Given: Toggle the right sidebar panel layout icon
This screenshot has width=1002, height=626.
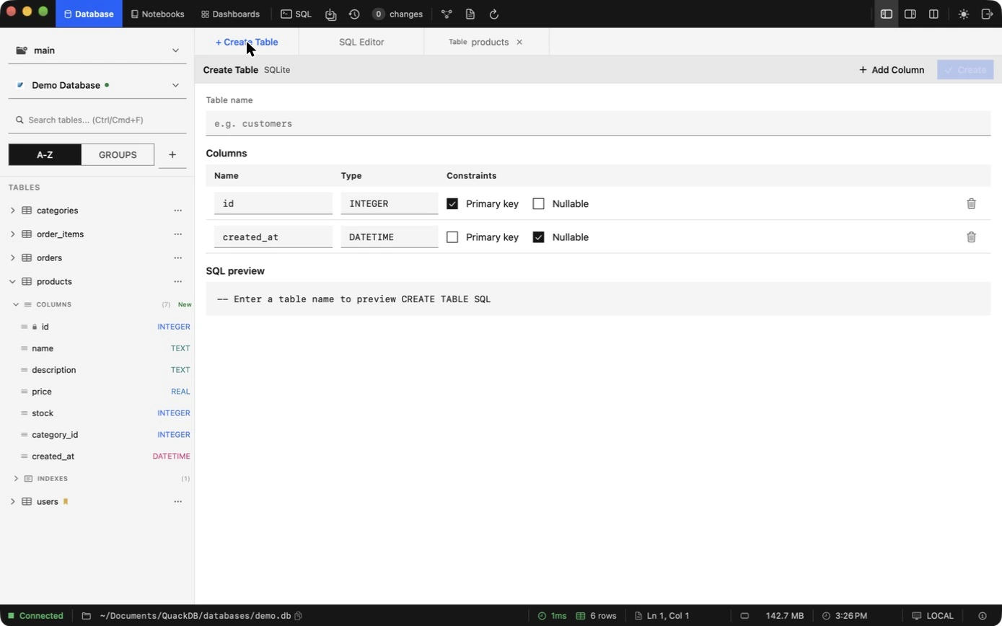Looking at the screenshot, I should (x=910, y=14).
